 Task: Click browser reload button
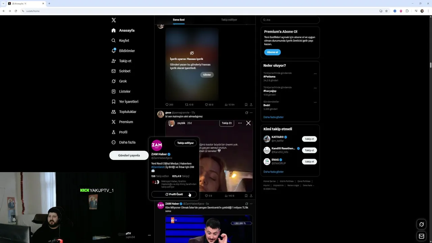(x=16, y=11)
